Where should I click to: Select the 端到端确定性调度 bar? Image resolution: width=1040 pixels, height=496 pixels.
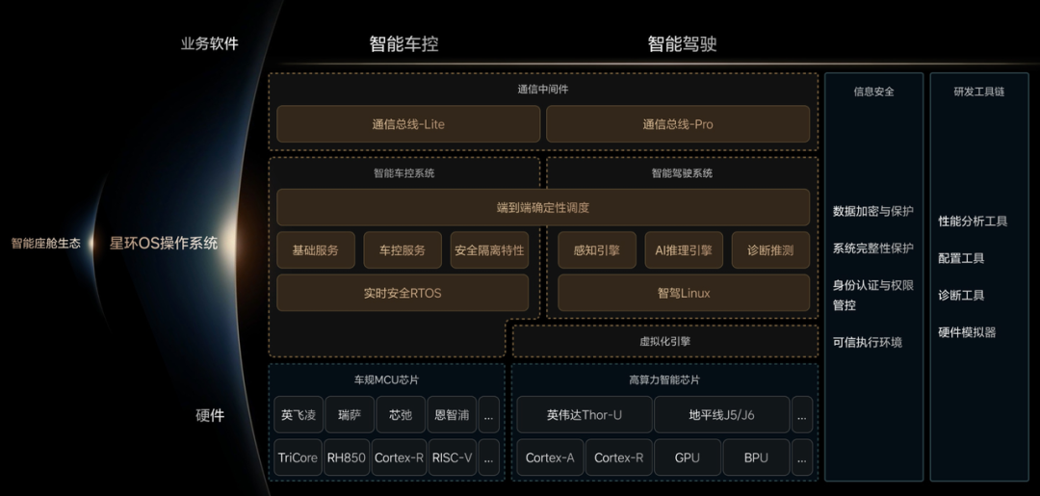(543, 208)
